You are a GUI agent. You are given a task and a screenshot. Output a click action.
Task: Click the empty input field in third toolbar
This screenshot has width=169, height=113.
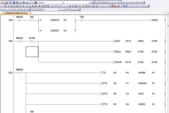(51, 10)
